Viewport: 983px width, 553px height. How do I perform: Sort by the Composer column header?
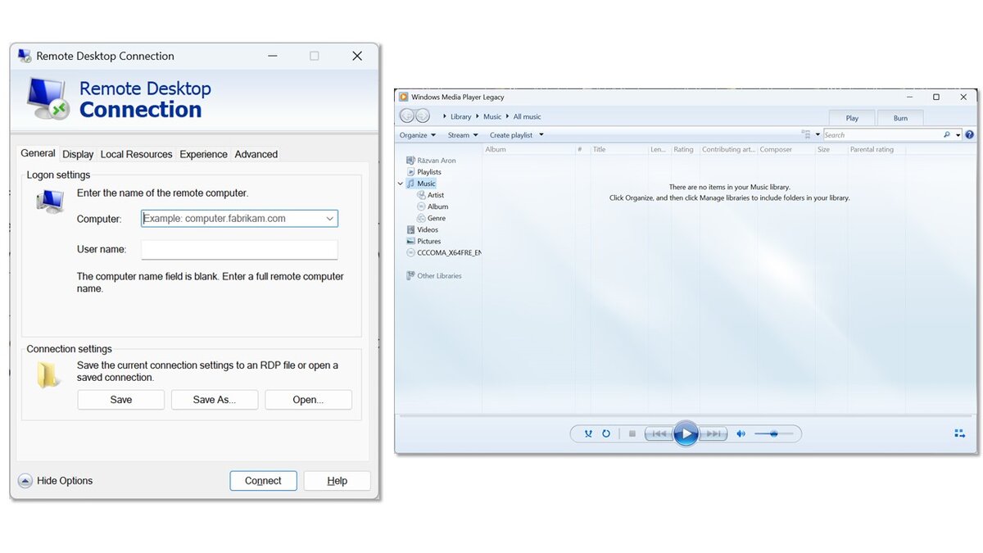click(x=786, y=149)
